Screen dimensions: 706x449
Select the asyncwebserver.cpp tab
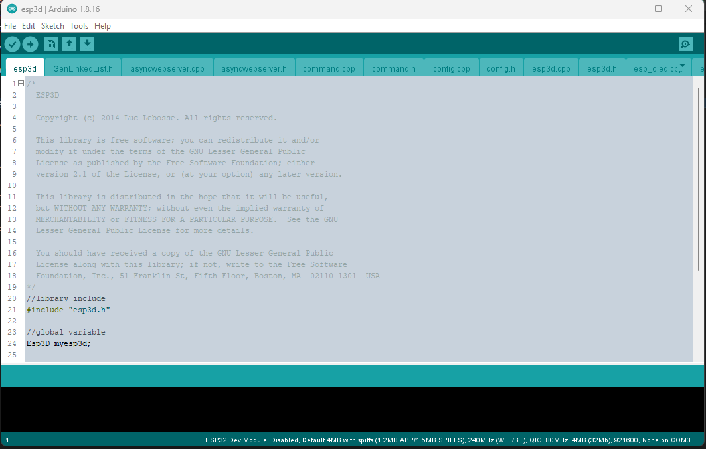pyautogui.click(x=167, y=67)
